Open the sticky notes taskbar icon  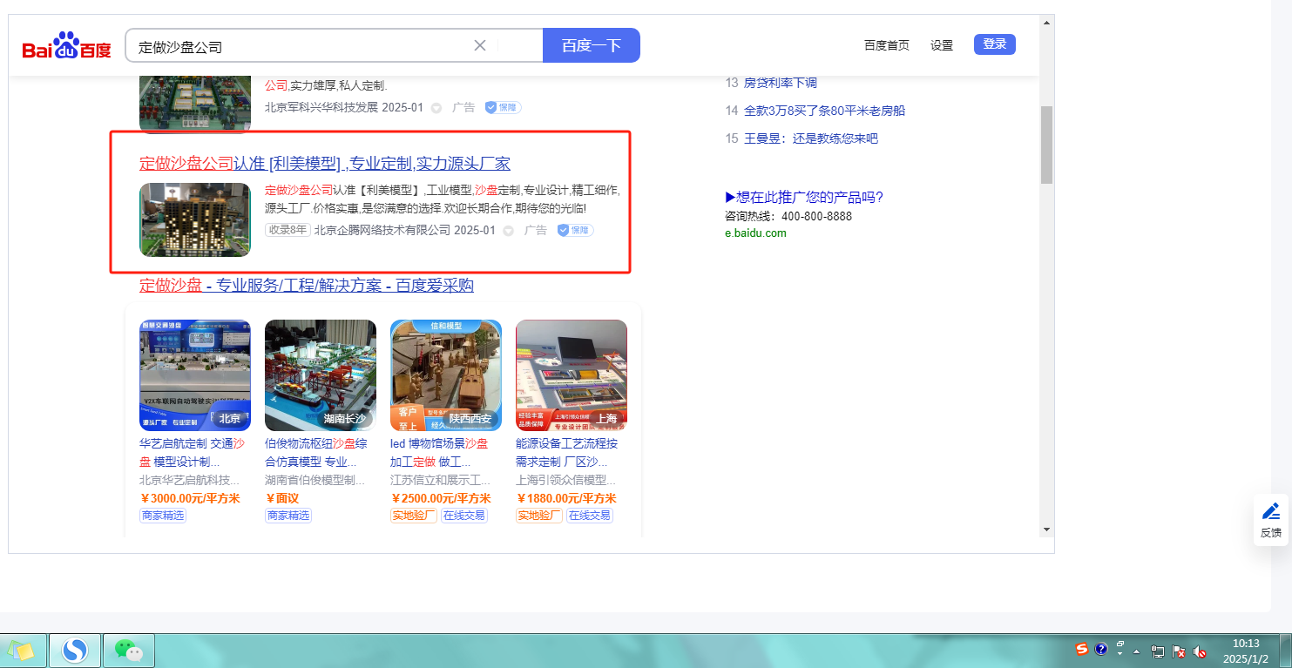(x=22, y=651)
